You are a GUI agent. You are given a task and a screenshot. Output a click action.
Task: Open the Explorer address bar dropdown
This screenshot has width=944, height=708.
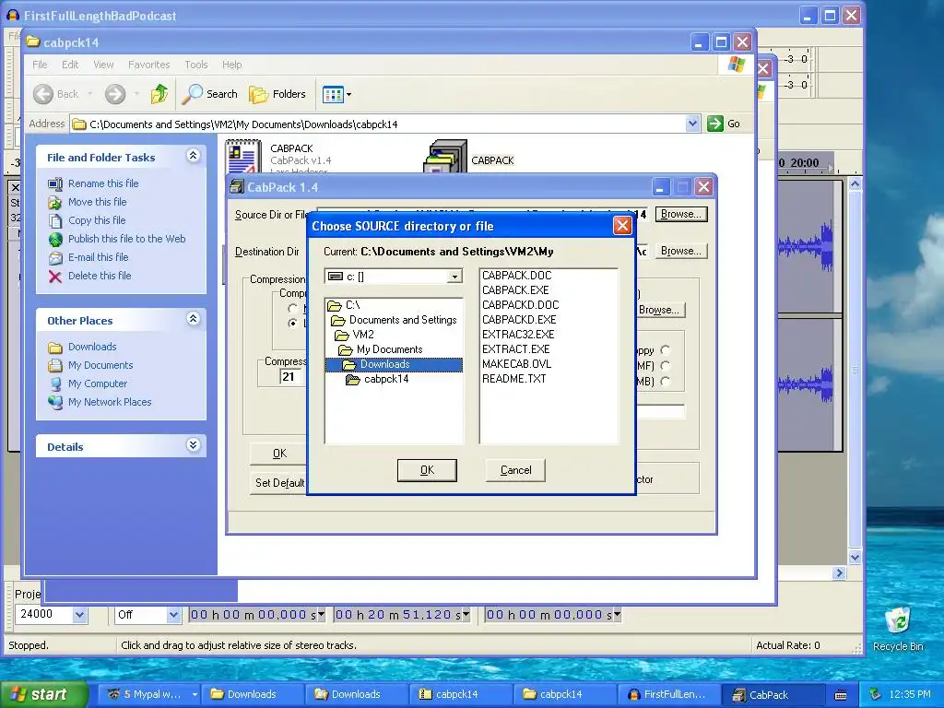click(x=692, y=124)
